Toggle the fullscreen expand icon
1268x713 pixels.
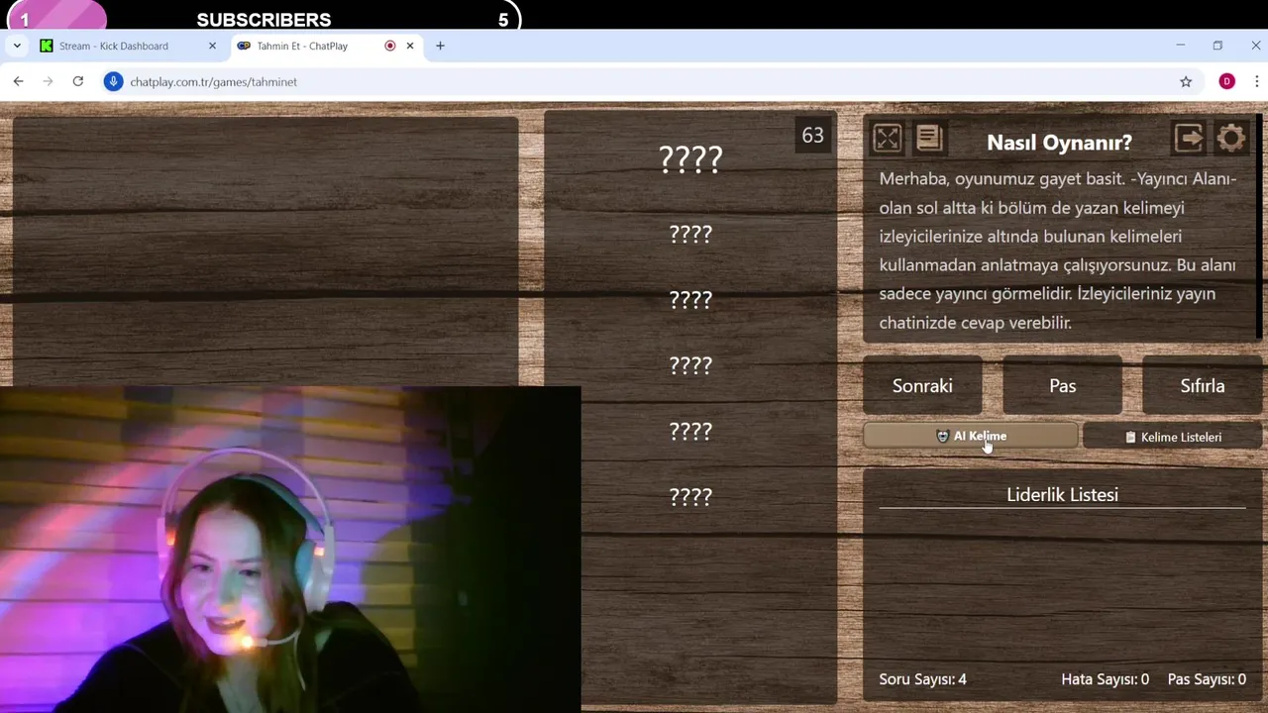tap(887, 139)
